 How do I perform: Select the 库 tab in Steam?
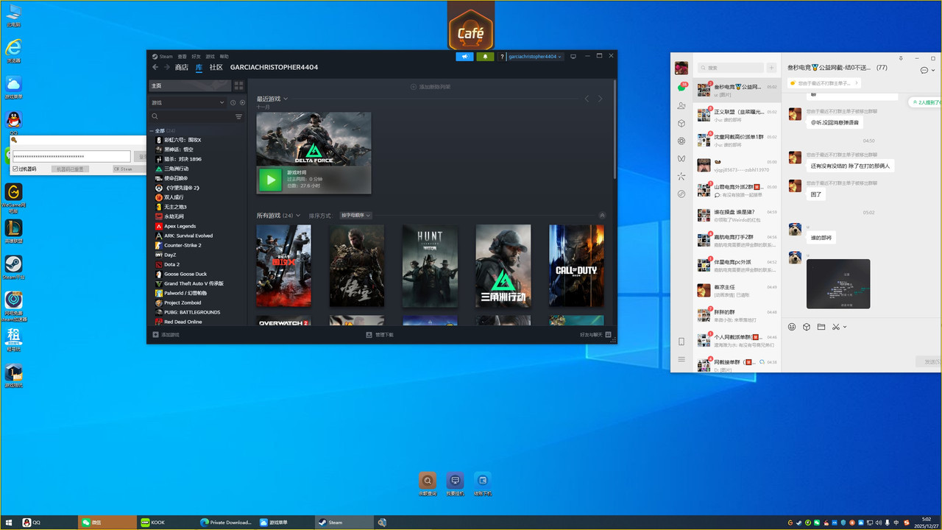(x=199, y=67)
